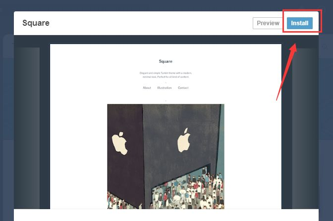Open the About page link
The image size is (333, 221).
(x=147, y=88)
